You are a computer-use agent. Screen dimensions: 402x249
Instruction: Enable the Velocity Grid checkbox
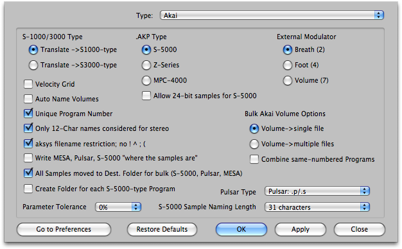point(28,84)
